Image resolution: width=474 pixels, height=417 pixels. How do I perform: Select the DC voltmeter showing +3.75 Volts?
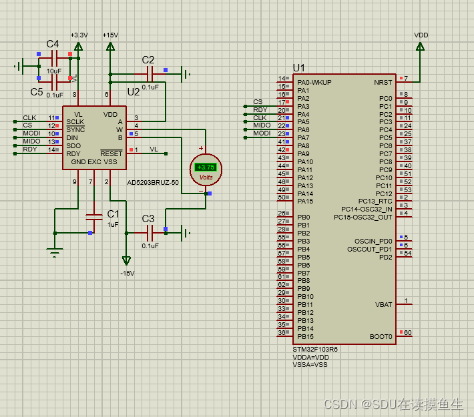[x=206, y=170]
